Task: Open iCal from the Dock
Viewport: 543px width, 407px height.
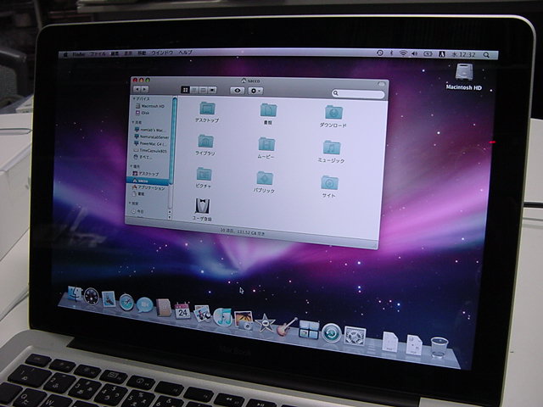Action: click(182, 311)
